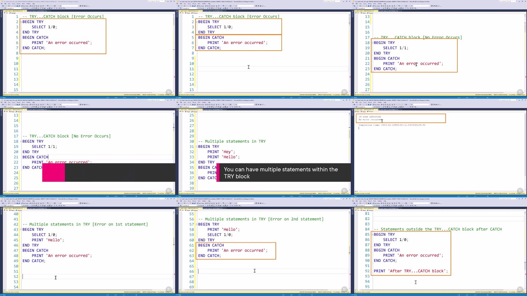This screenshot has height=296, width=527.
Task: Open Query menu in the 'Error on 2nd statement' window
Action: (189, 201)
